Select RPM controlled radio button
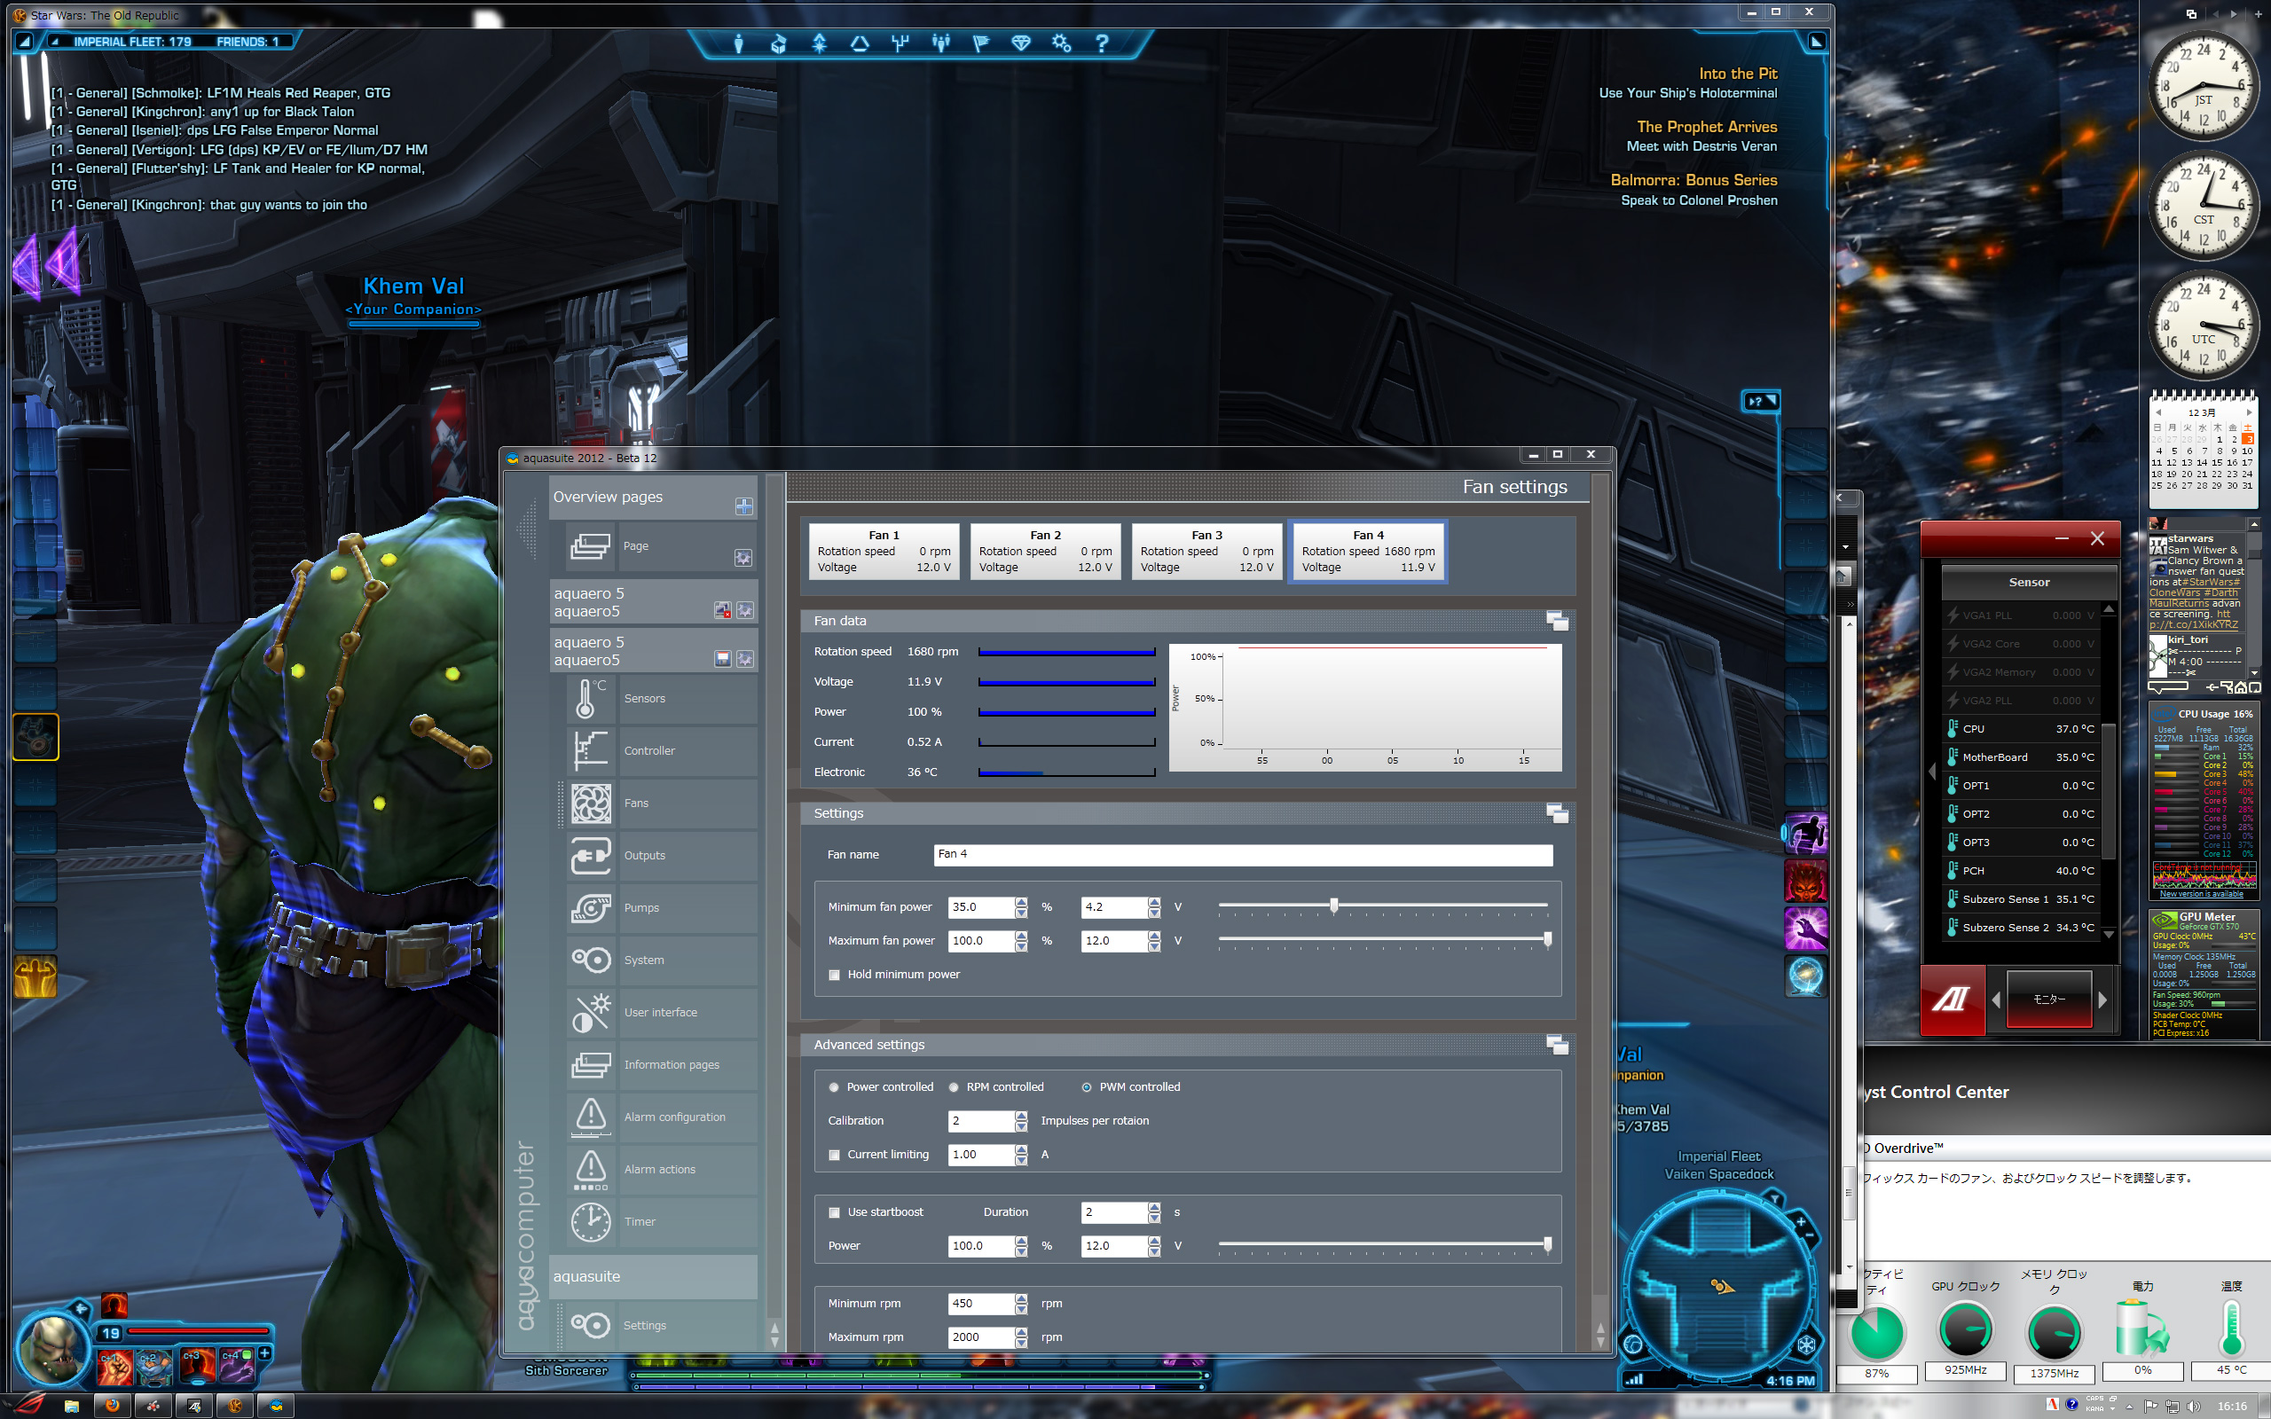This screenshot has height=1419, width=2271. (x=954, y=1087)
